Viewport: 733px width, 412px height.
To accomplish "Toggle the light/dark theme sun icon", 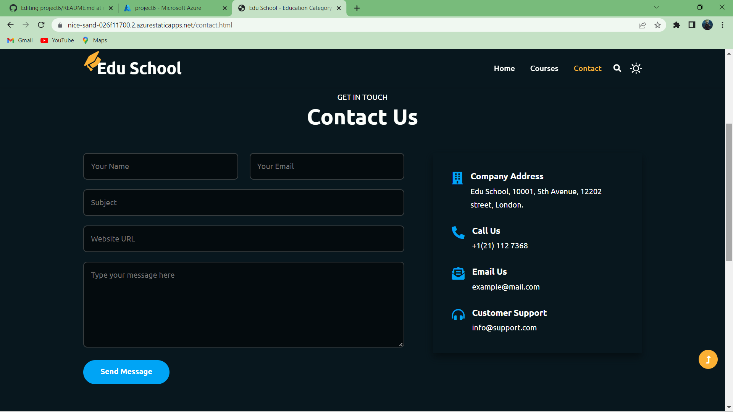I will [636, 68].
